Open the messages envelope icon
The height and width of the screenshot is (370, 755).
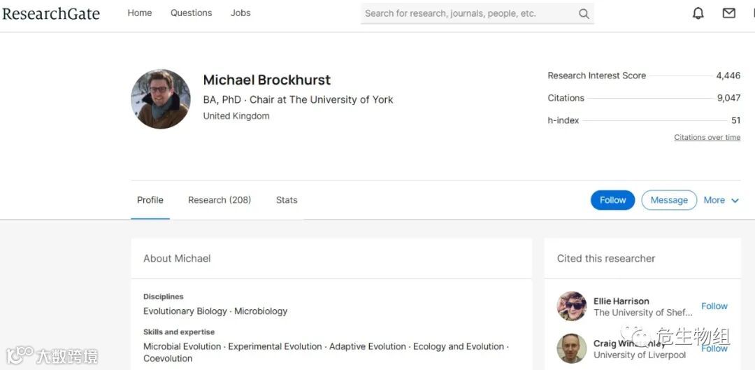click(x=729, y=13)
